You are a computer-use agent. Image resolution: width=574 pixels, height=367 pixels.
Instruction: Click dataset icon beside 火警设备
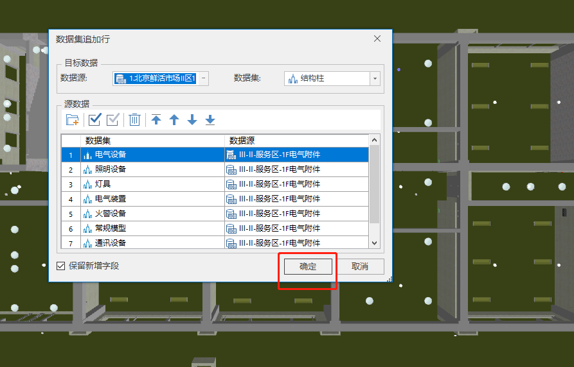click(x=87, y=214)
